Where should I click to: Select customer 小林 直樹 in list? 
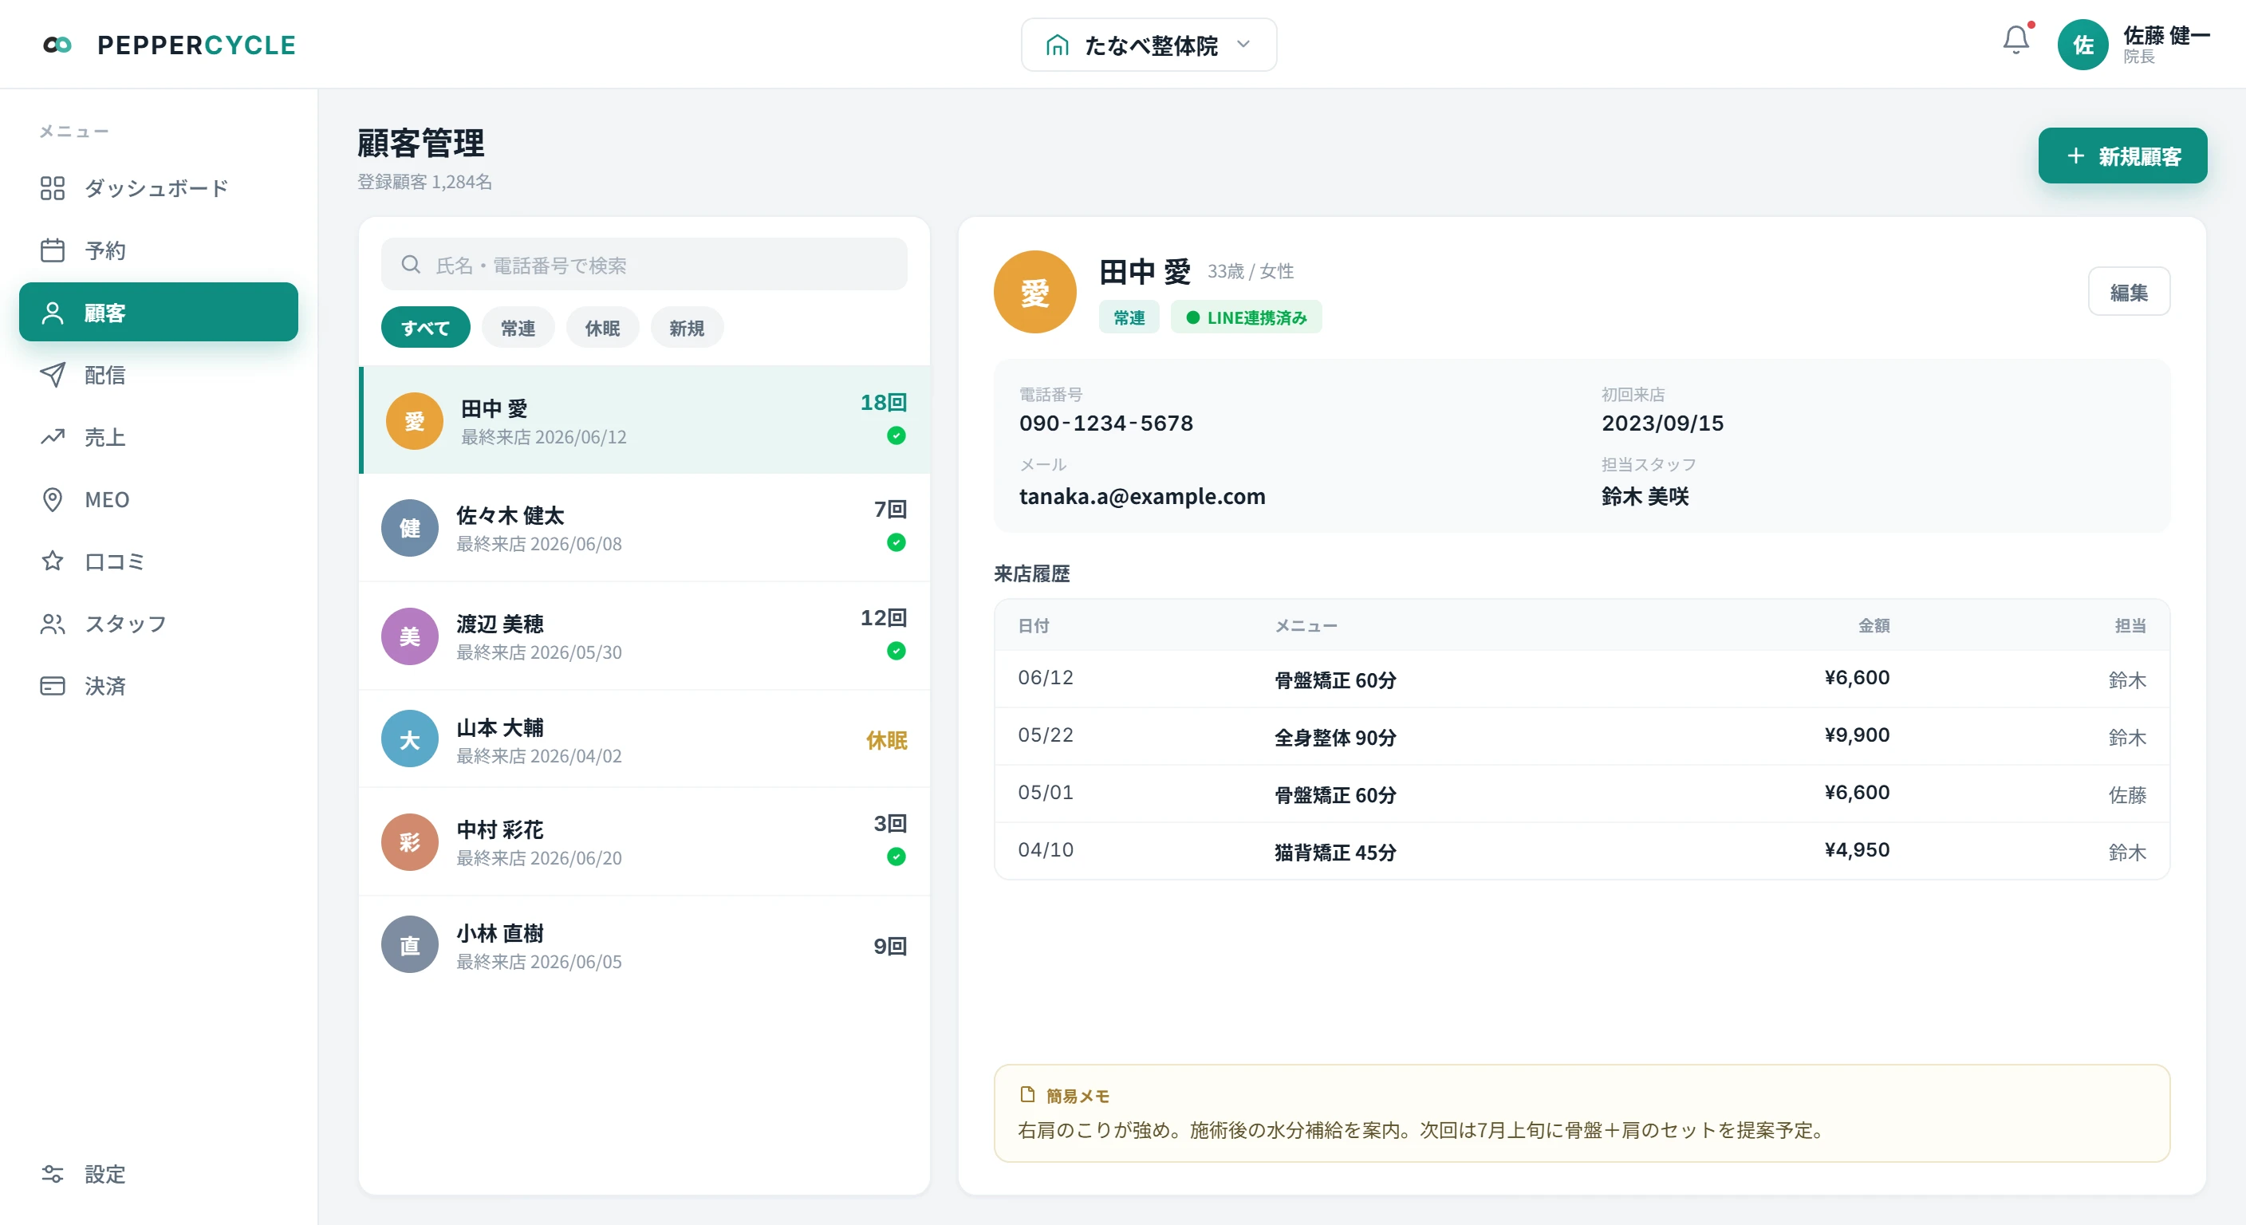click(644, 945)
